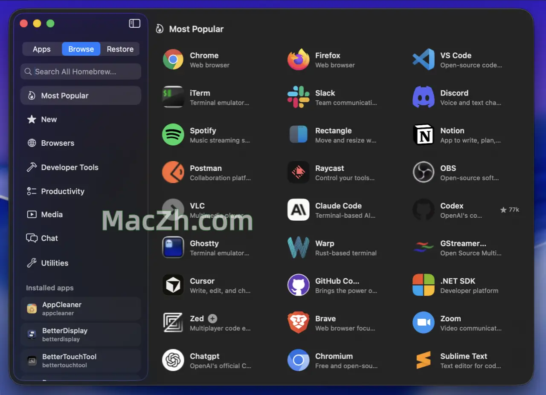
Task: Select the VLC app name
Action: (x=197, y=206)
